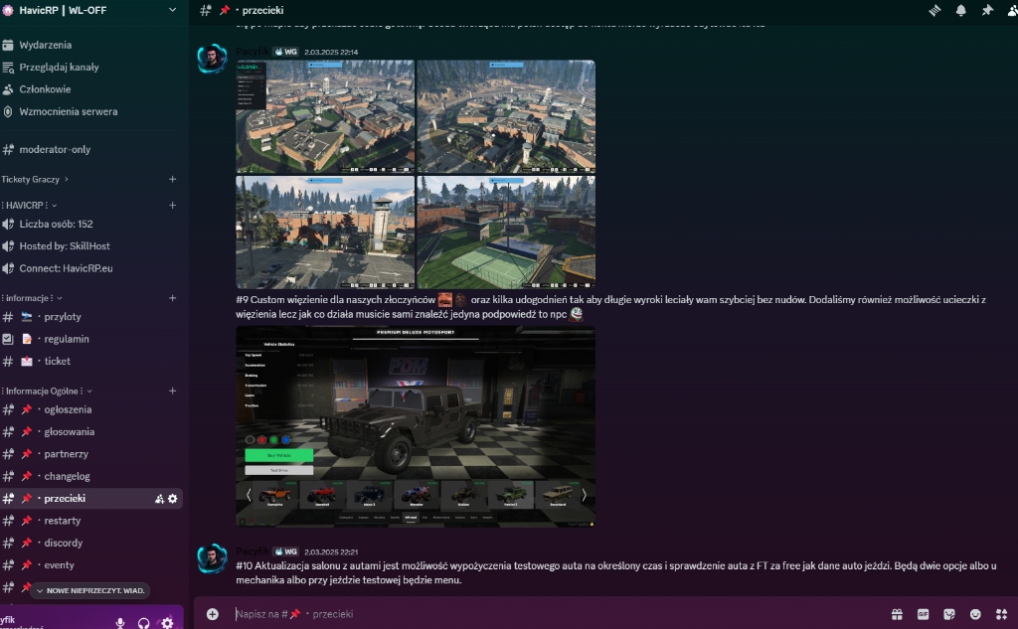Click WG tag on 22:21 message
The width and height of the screenshot is (1018, 629).
tap(285, 551)
